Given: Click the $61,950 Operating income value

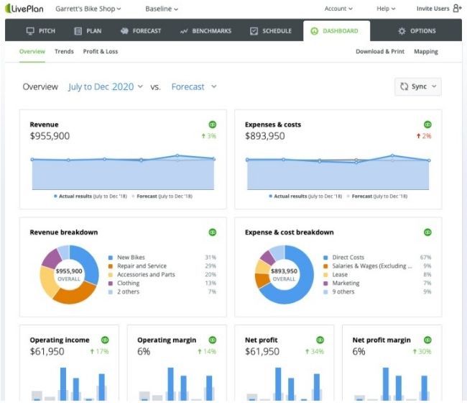Looking at the screenshot, I should (x=47, y=351).
